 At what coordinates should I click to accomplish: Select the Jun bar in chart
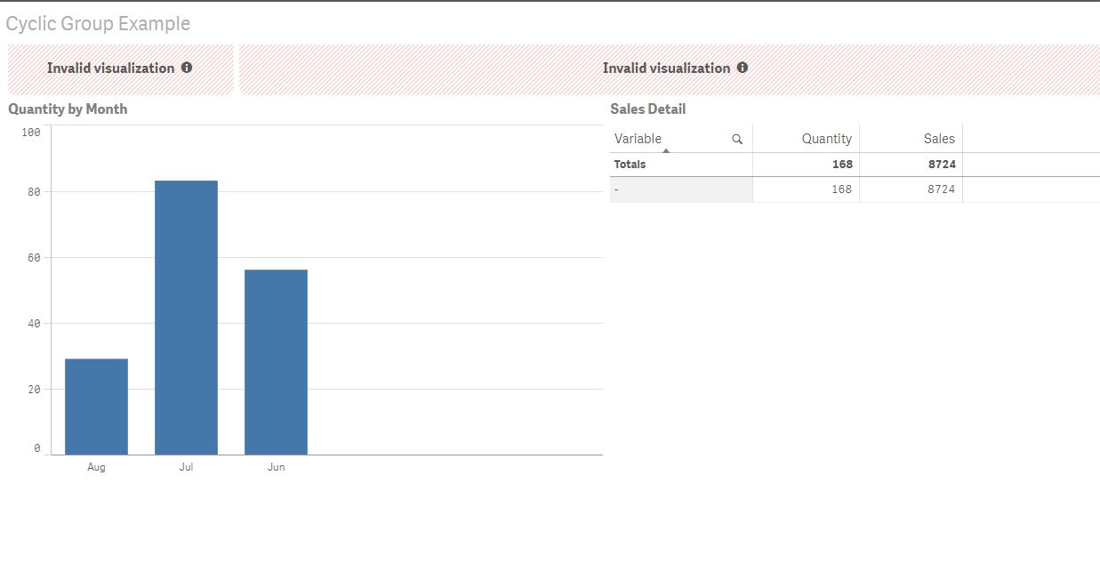click(x=276, y=362)
